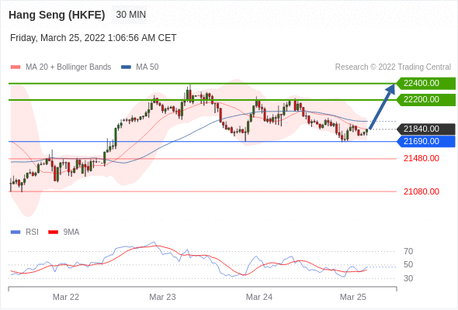Click the blue RSI legend swatch
The width and height of the screenshot is (458, 310).
pos(16,232)
